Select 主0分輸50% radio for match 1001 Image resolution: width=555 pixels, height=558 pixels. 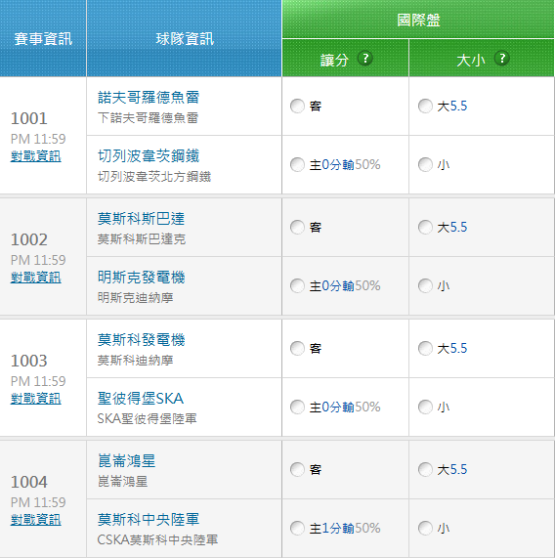(x=297, y=165)
